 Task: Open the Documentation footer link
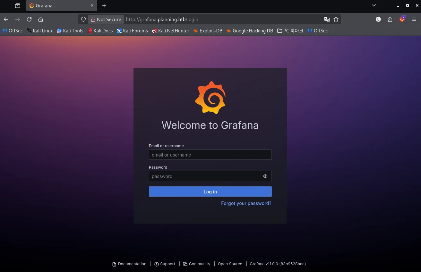click(129, 264)
